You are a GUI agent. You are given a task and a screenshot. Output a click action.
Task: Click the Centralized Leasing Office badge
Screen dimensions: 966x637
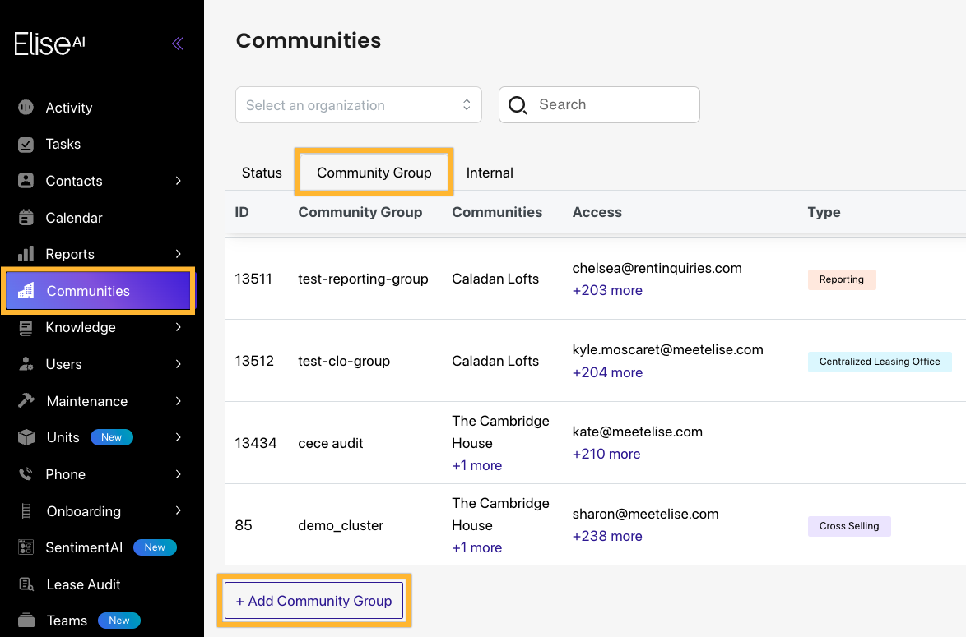880,362
